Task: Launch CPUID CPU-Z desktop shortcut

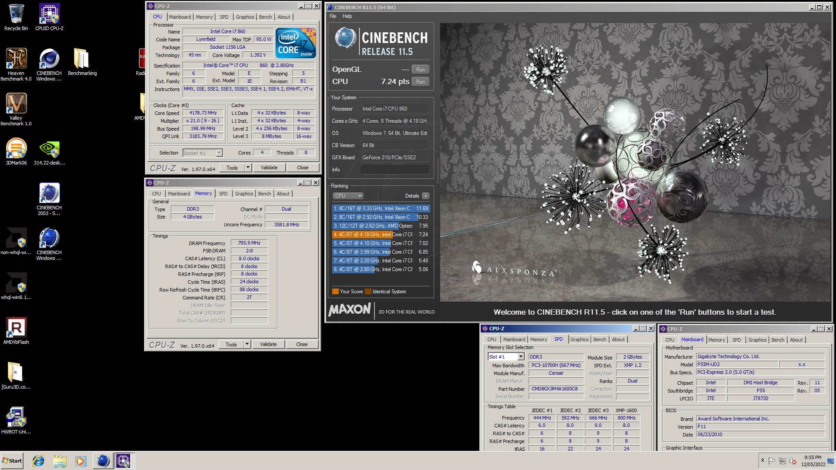Action: click(49, 17)
